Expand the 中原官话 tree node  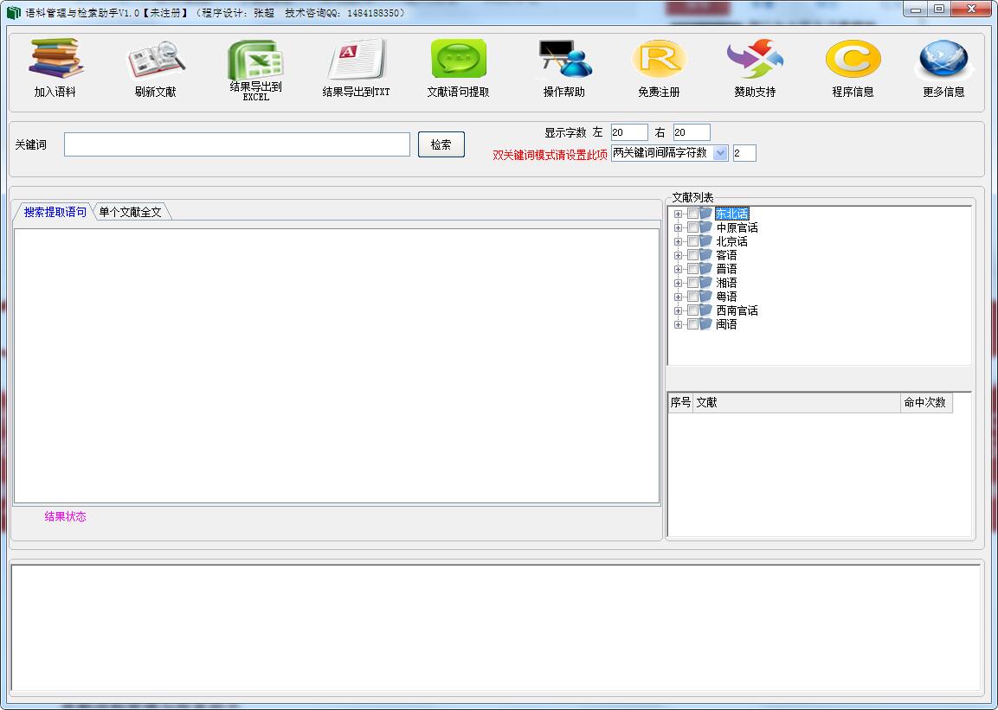[678, 228]
